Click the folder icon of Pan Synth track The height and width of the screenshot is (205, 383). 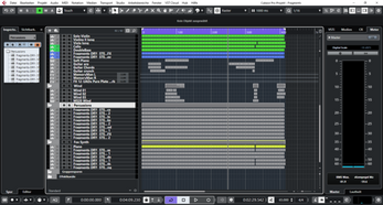[50, 142]
